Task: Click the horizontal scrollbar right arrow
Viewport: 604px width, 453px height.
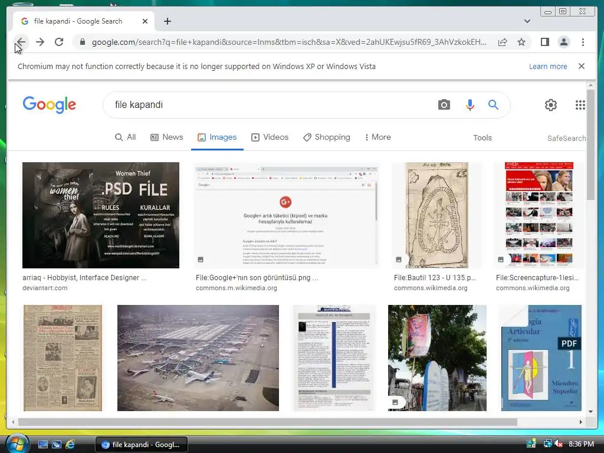Action: (x=581, y=422)
